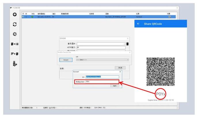Click the refresh device list icon
This screenshot has height=119, width=197.
[14, 24]
